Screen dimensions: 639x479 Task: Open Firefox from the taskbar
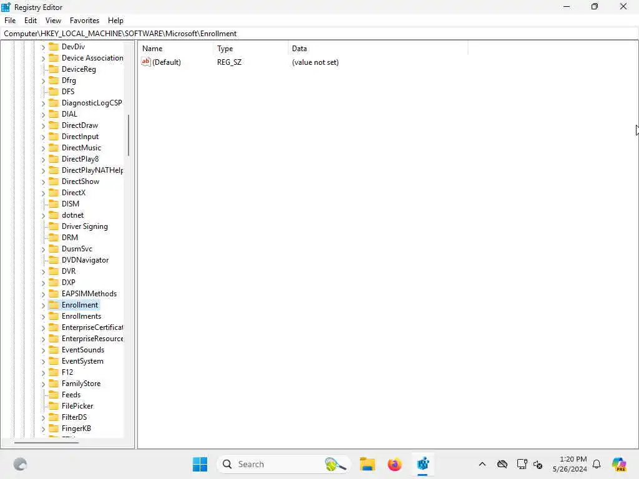point(394,464)
